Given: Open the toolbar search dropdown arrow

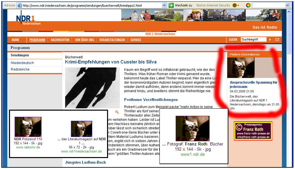Looking at the screenshot, I should (x=287, y=5).
